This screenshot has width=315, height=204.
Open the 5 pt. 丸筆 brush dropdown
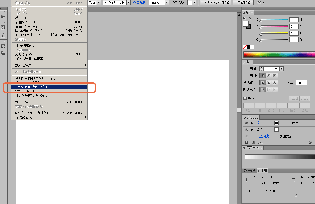(x=128, y=2)
